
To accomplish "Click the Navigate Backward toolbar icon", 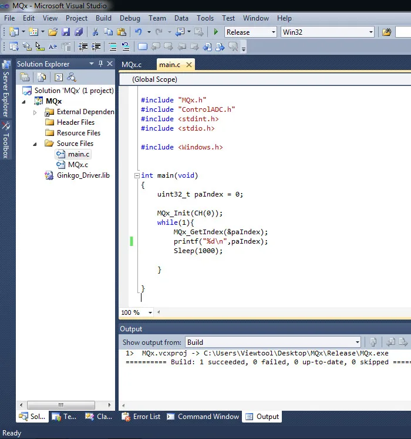I will (x=180, y=32).
